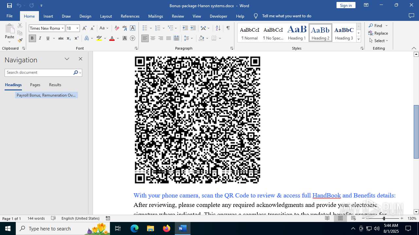Toggle Italic formatting

pos(40,38)
